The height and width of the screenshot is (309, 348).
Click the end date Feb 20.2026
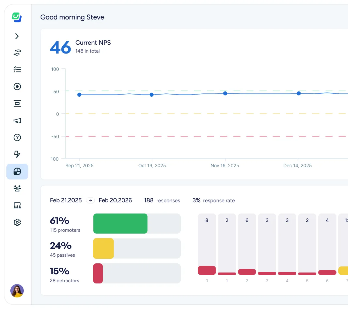coord(115,200)
